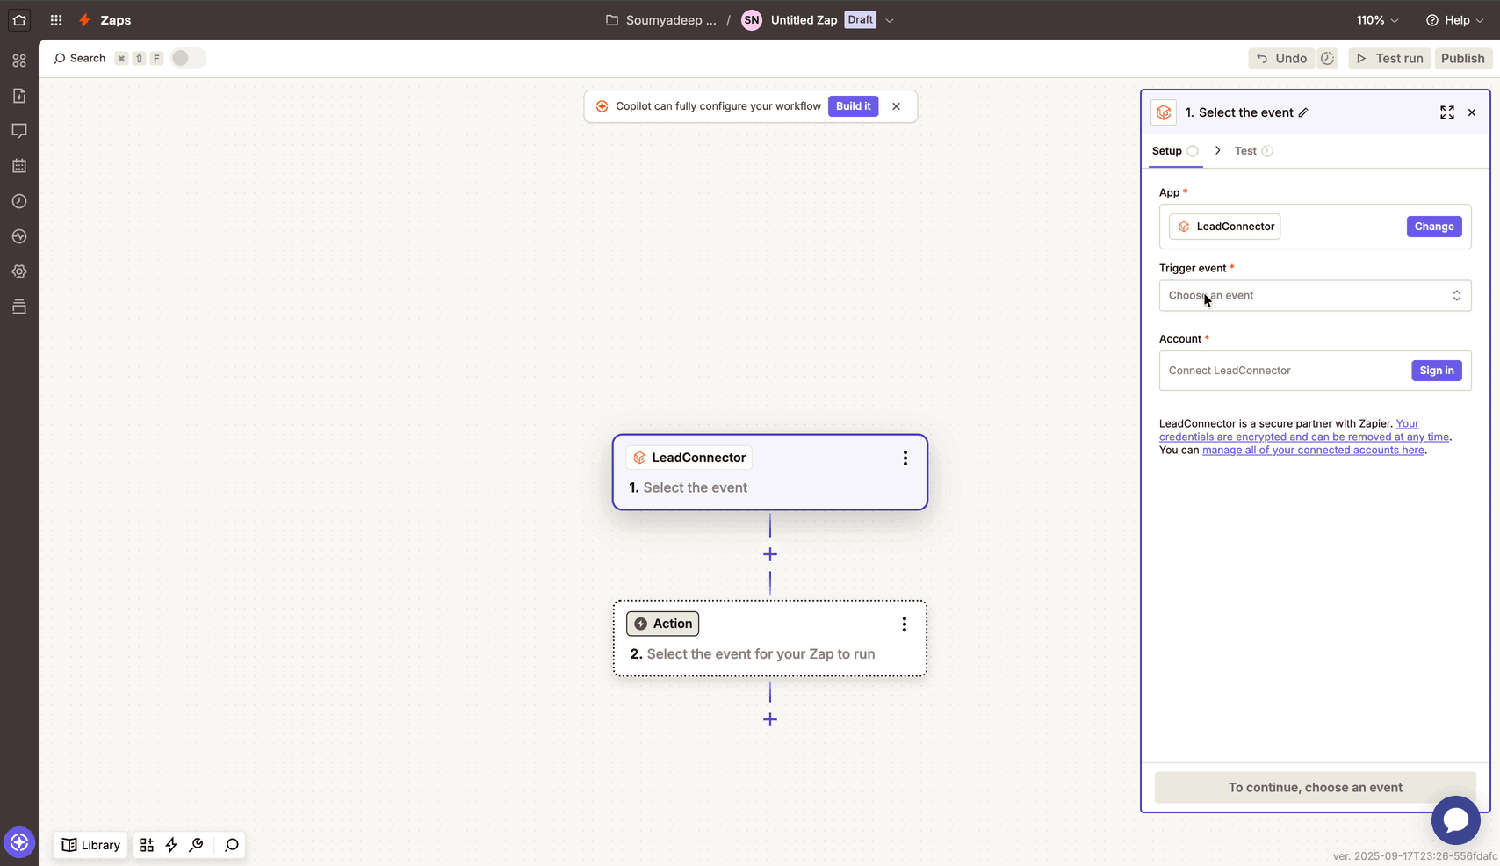The width and height of the screenshot is (1500, 866).
Task: Open the chat support bubble
Action: (x=1455, y=819)
